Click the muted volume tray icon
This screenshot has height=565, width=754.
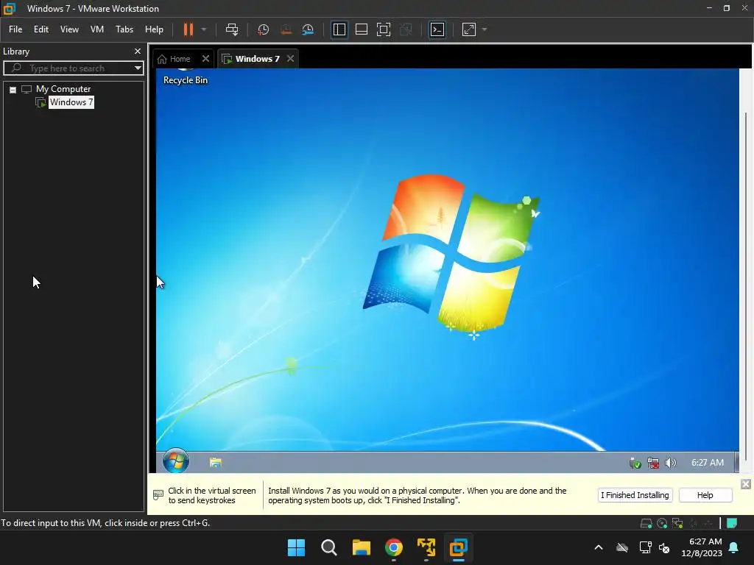click(x=664, y=547)
